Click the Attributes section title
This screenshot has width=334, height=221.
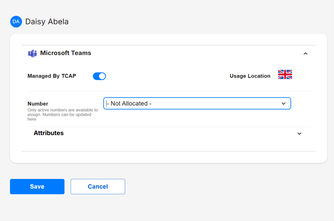pyautogui.click(x=48, y=133)
